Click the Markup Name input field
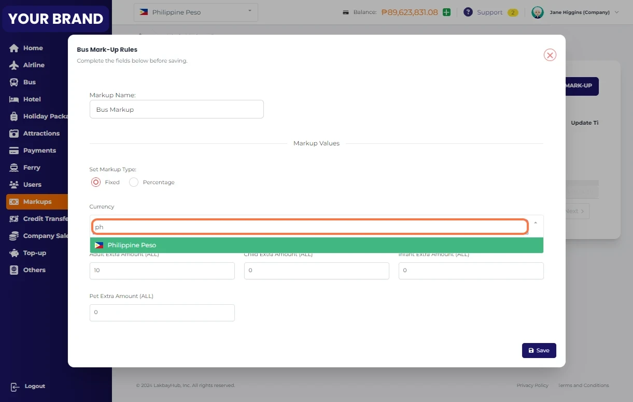This screenshot has height=402, width=633. click(176, 110)
